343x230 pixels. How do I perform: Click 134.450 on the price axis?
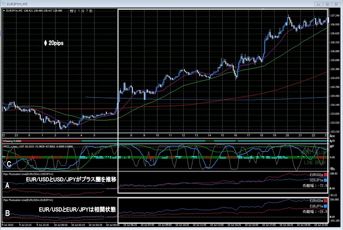(335, 96)
